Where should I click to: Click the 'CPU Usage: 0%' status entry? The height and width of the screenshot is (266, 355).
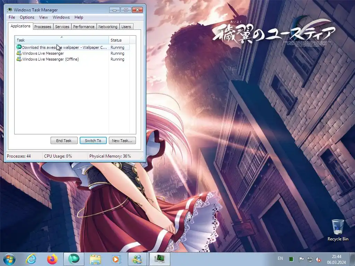58,156
